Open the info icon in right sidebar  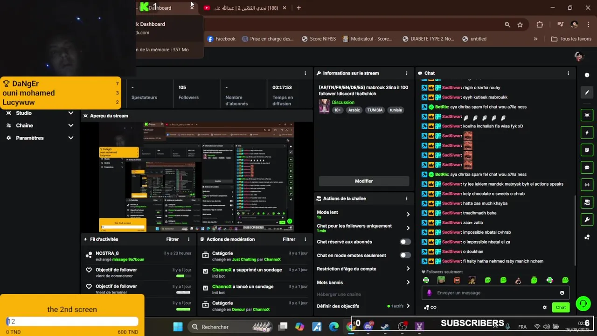tap(587, 75)
